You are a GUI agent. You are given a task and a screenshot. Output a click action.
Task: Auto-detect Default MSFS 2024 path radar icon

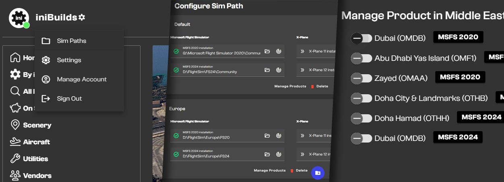[x=279, y=70]
